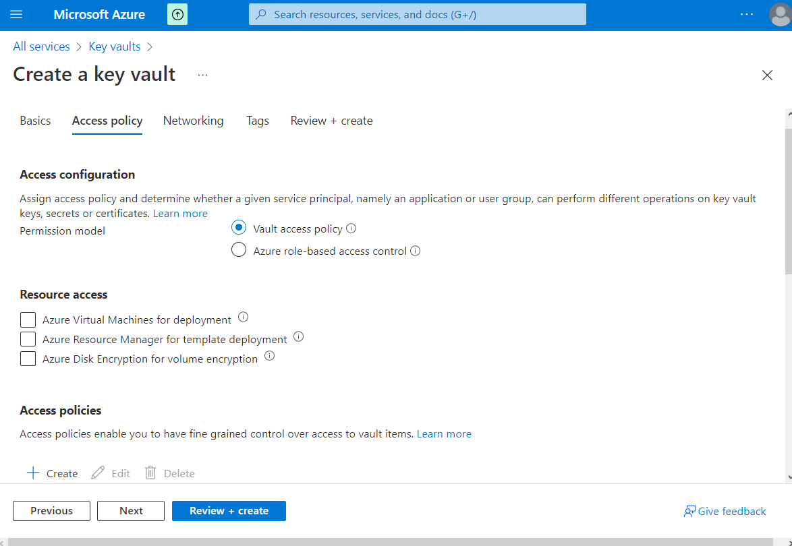Show info for Azure role-based access control

415,250
